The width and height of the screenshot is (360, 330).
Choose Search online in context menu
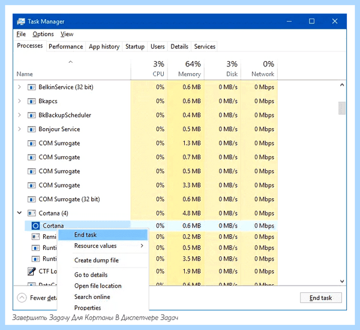click(x=103, y=297)
